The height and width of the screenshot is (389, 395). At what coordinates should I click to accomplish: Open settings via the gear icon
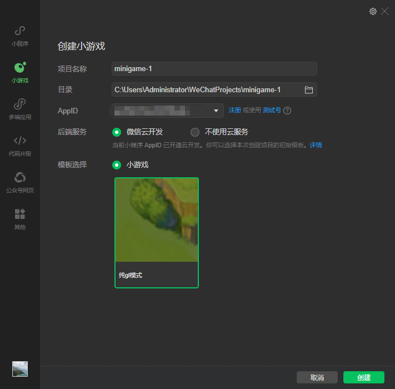(x=373, y=11)
